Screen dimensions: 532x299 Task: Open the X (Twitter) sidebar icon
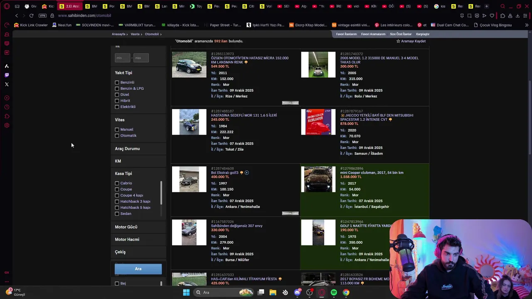[x=7, y=84]
